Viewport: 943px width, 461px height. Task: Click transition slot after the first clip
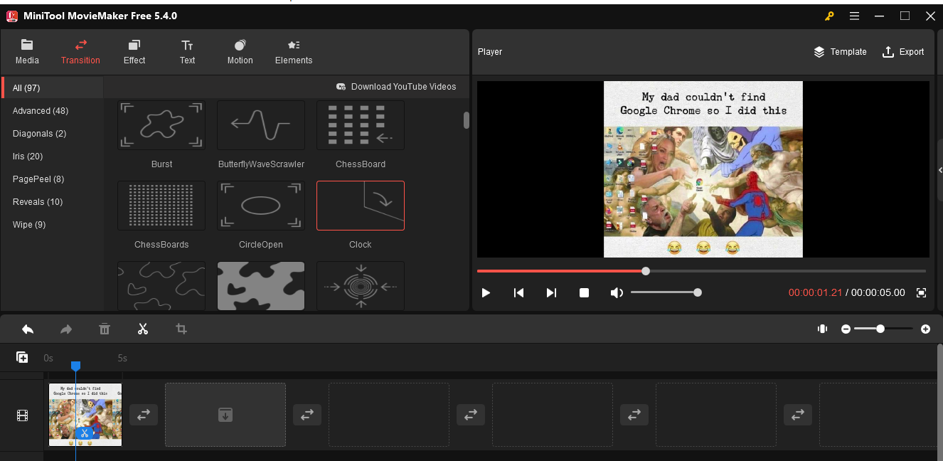click(x=144, y=415)
